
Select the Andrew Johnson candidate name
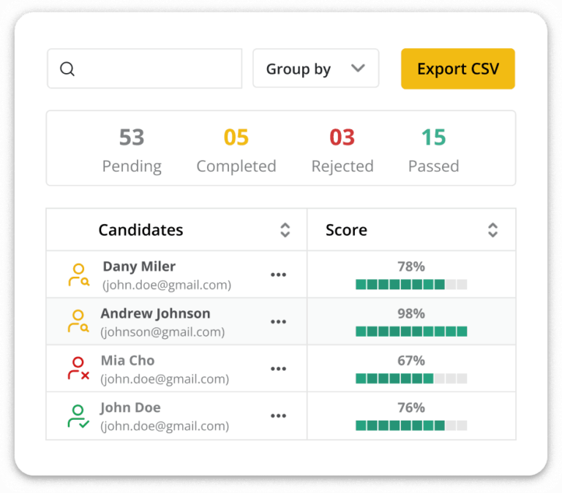coord(155,313)
